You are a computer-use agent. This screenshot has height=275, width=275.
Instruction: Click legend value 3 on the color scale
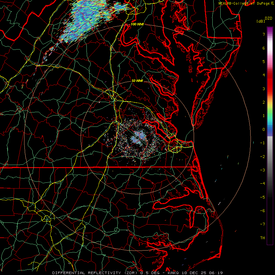pos(264,89)
